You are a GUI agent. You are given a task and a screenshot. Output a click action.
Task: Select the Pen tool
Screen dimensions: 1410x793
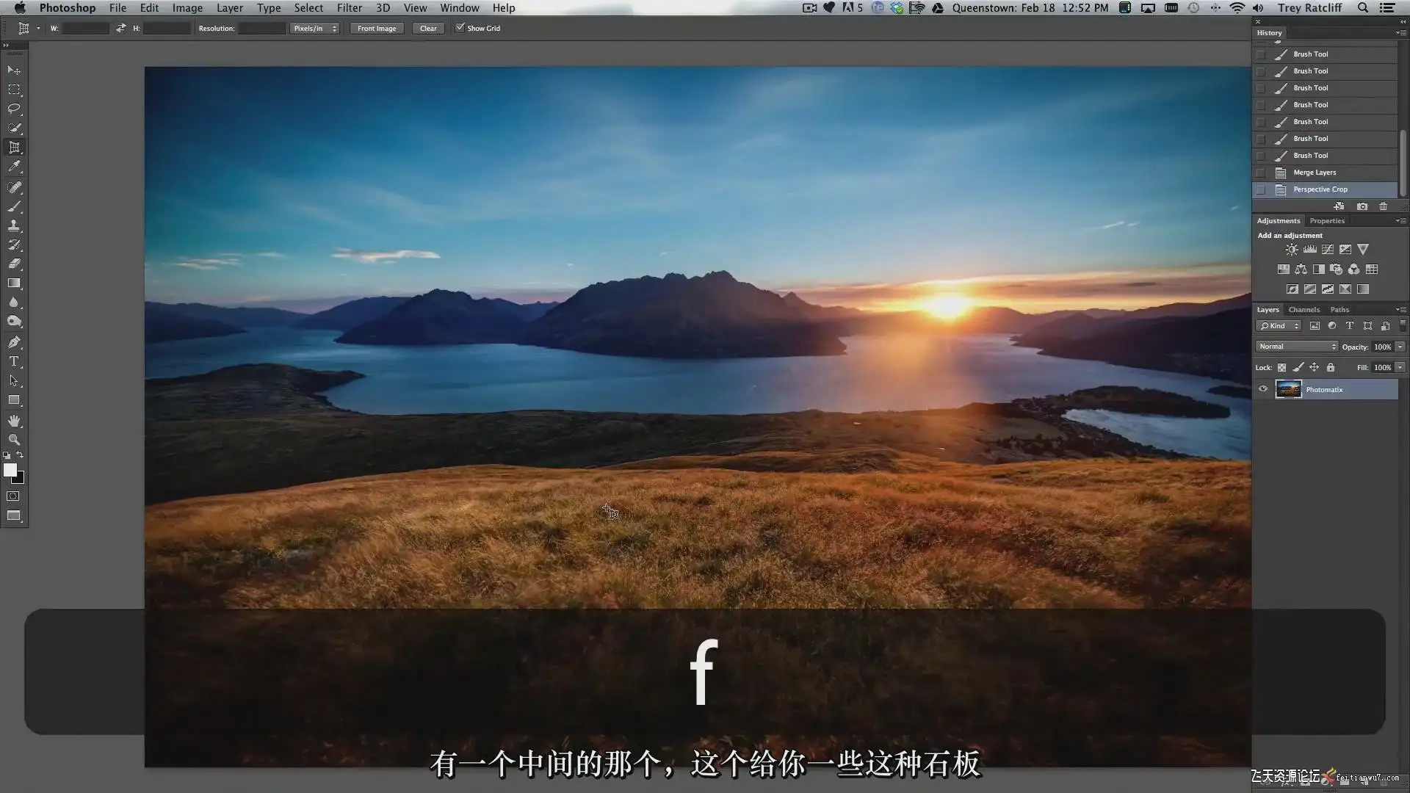[14, 342]
